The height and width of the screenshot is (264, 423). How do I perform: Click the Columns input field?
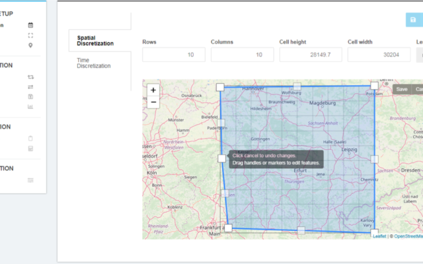(243, 55)
